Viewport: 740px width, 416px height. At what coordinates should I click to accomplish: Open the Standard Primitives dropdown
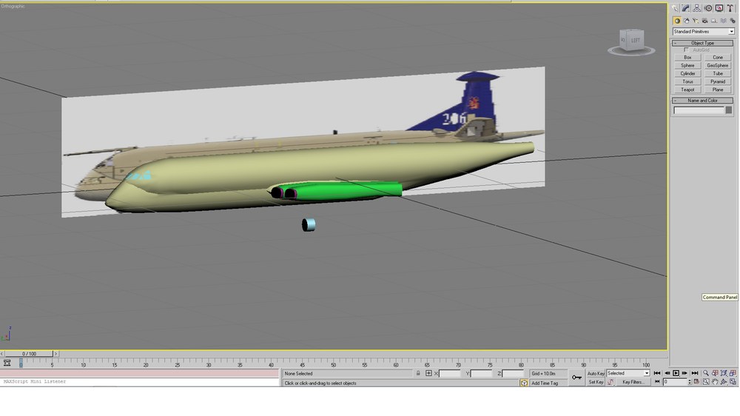click(x=703, y=32)
